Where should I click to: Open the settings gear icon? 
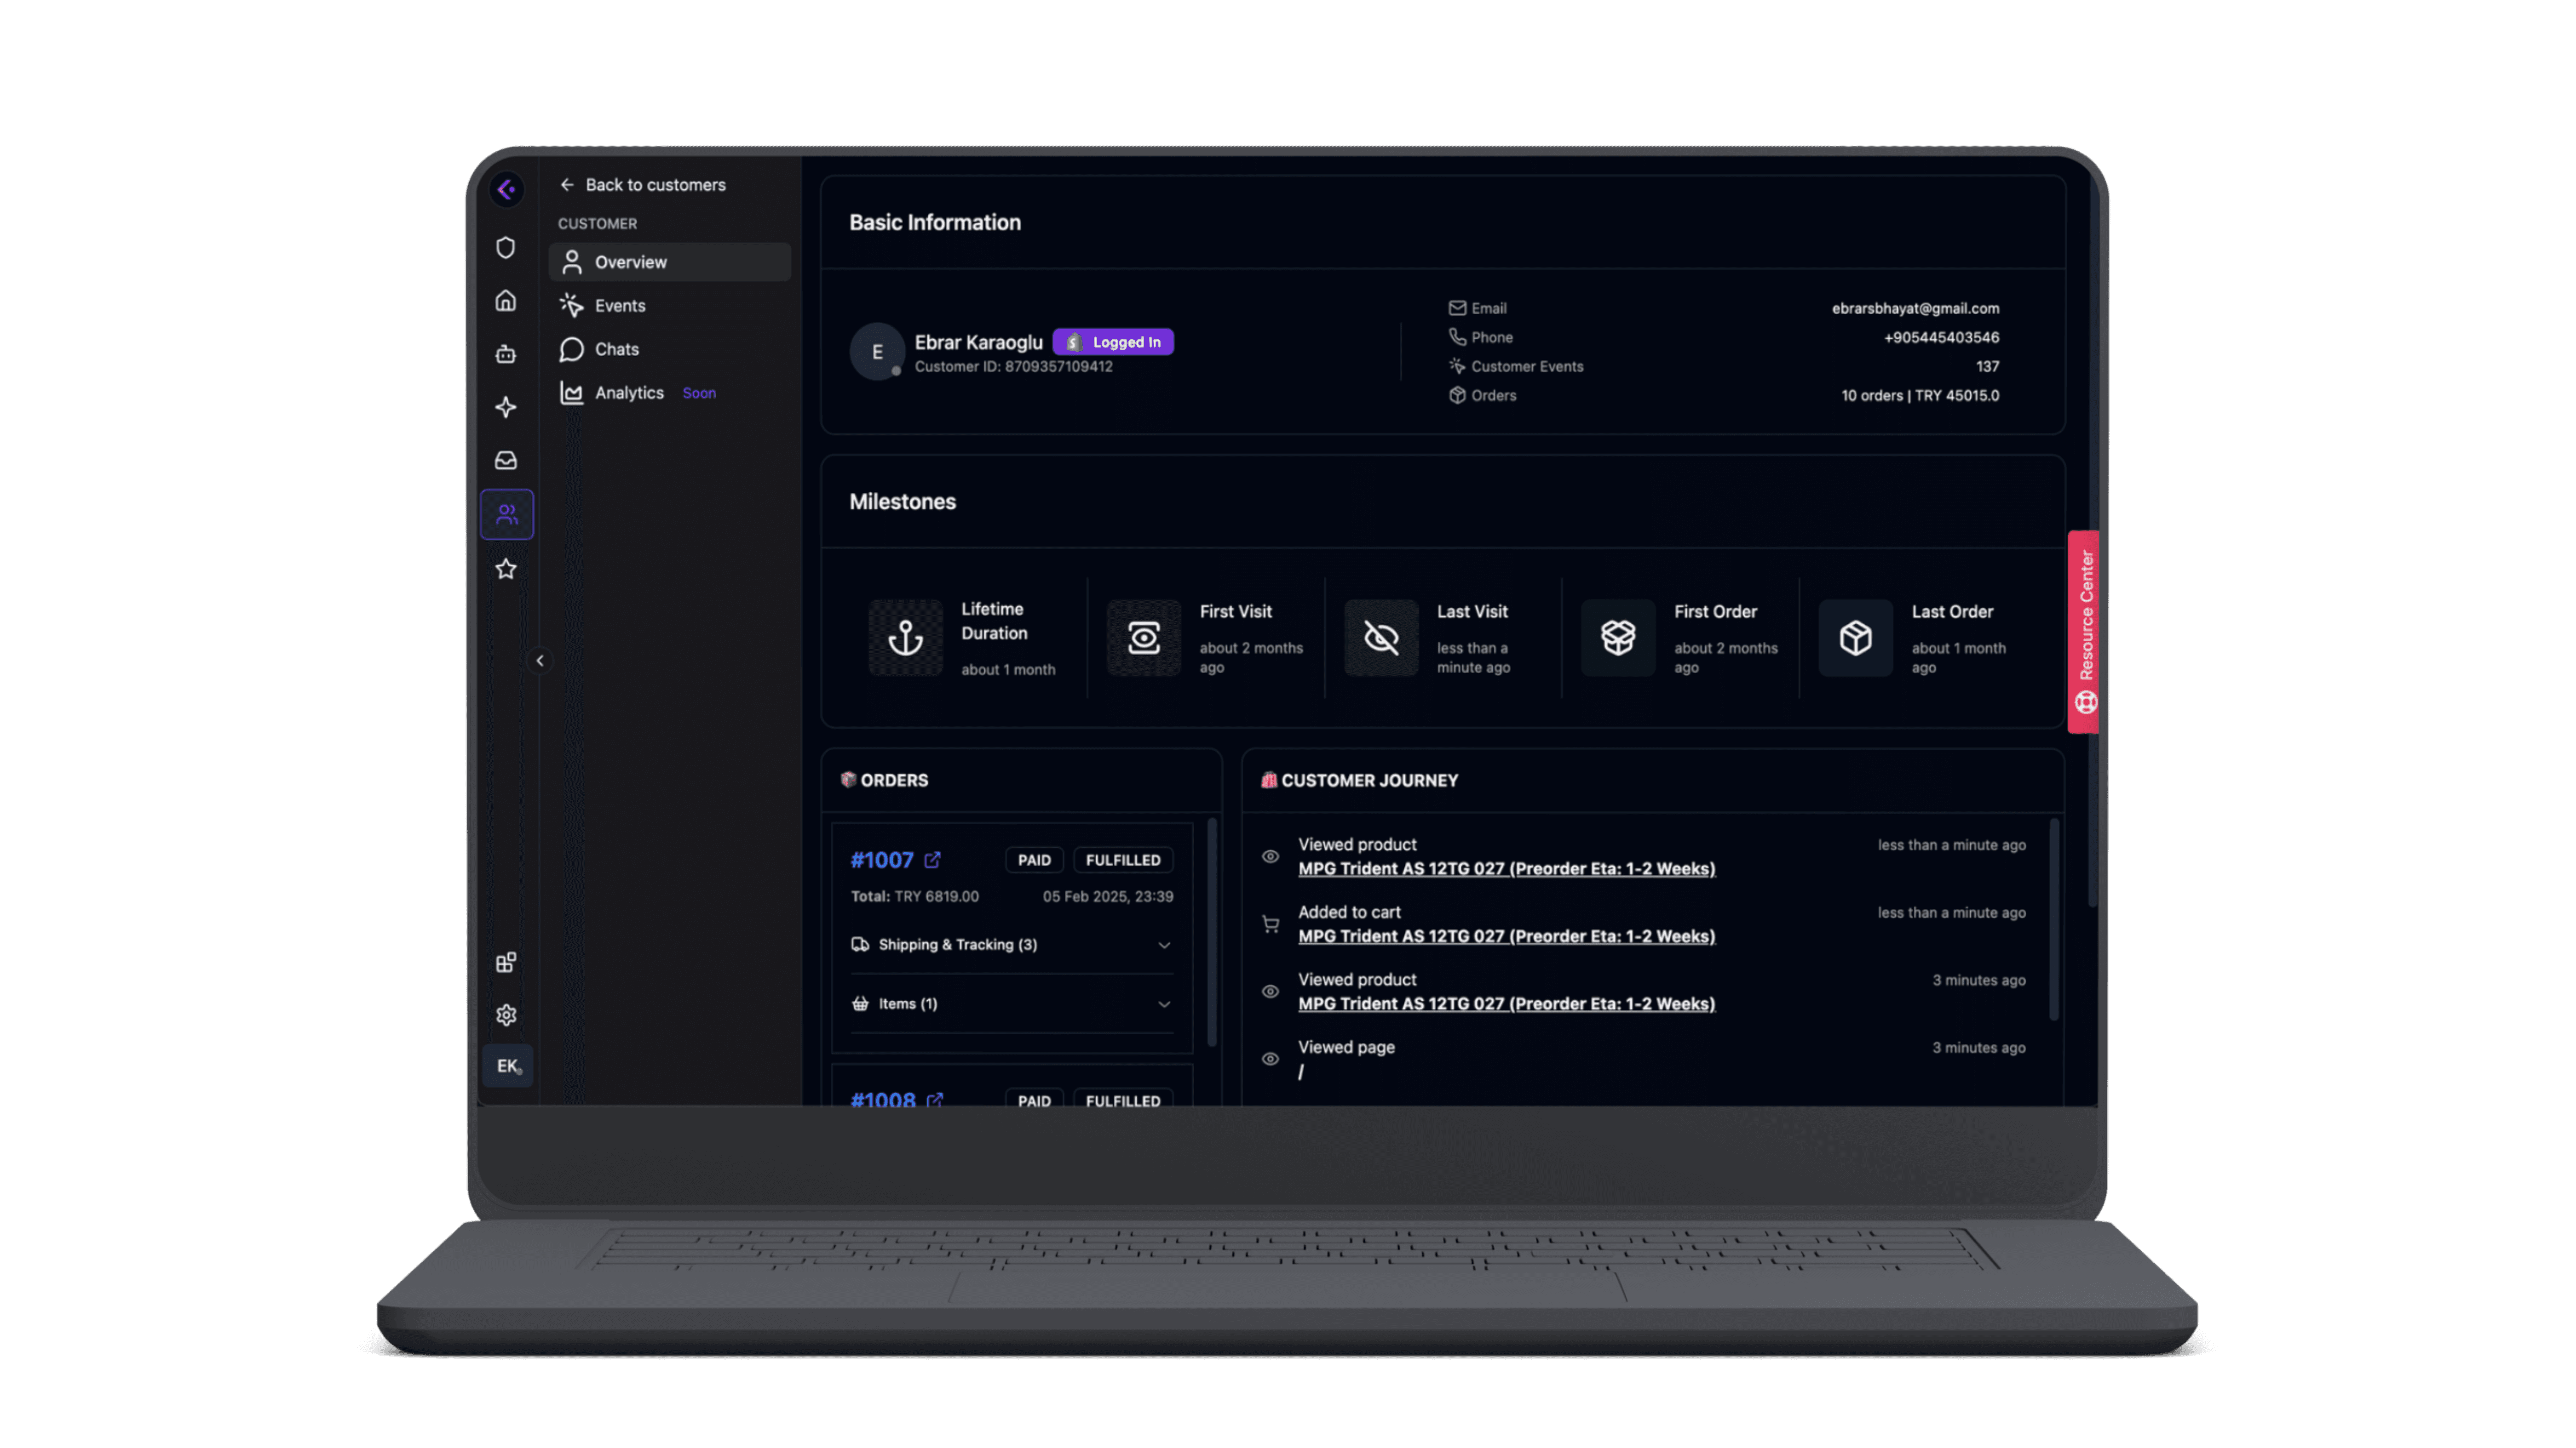pos(506,1015)
